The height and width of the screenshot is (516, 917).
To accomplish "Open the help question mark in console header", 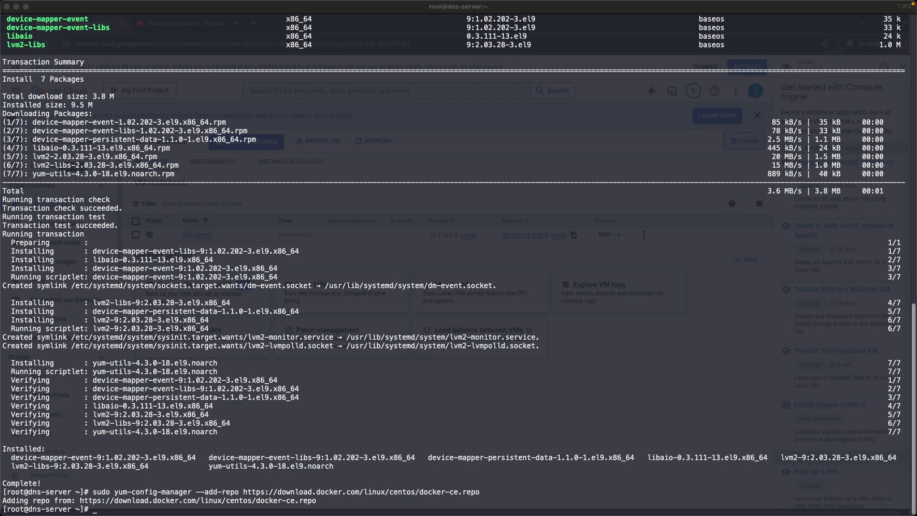I will 714,91.
